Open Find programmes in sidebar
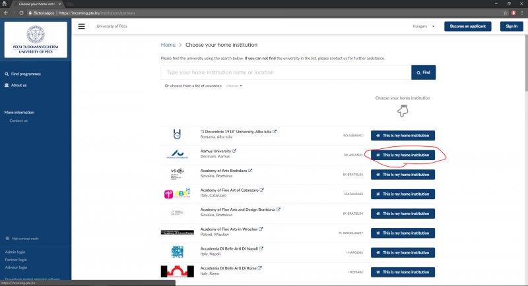 tap(22, 74)
